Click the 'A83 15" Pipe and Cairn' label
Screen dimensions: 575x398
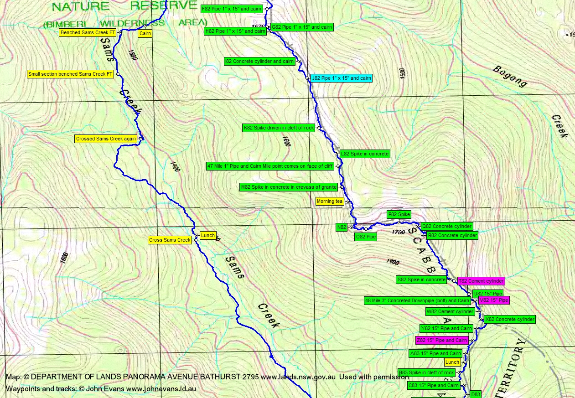tap(435, 353)
